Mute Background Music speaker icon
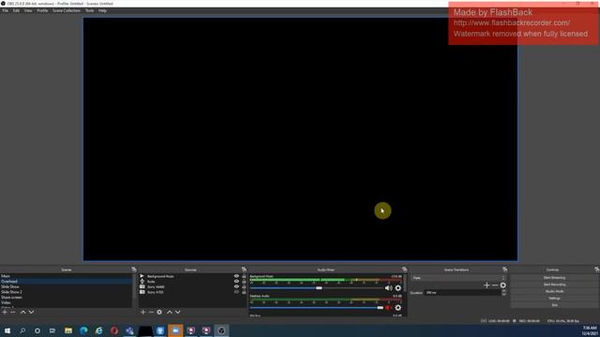The image size is (600, 337). (x=388, y=288)
